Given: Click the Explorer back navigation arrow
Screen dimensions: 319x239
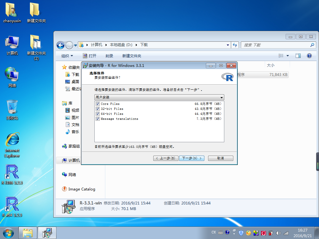Looking at the screenshot, I should [60, 45].
